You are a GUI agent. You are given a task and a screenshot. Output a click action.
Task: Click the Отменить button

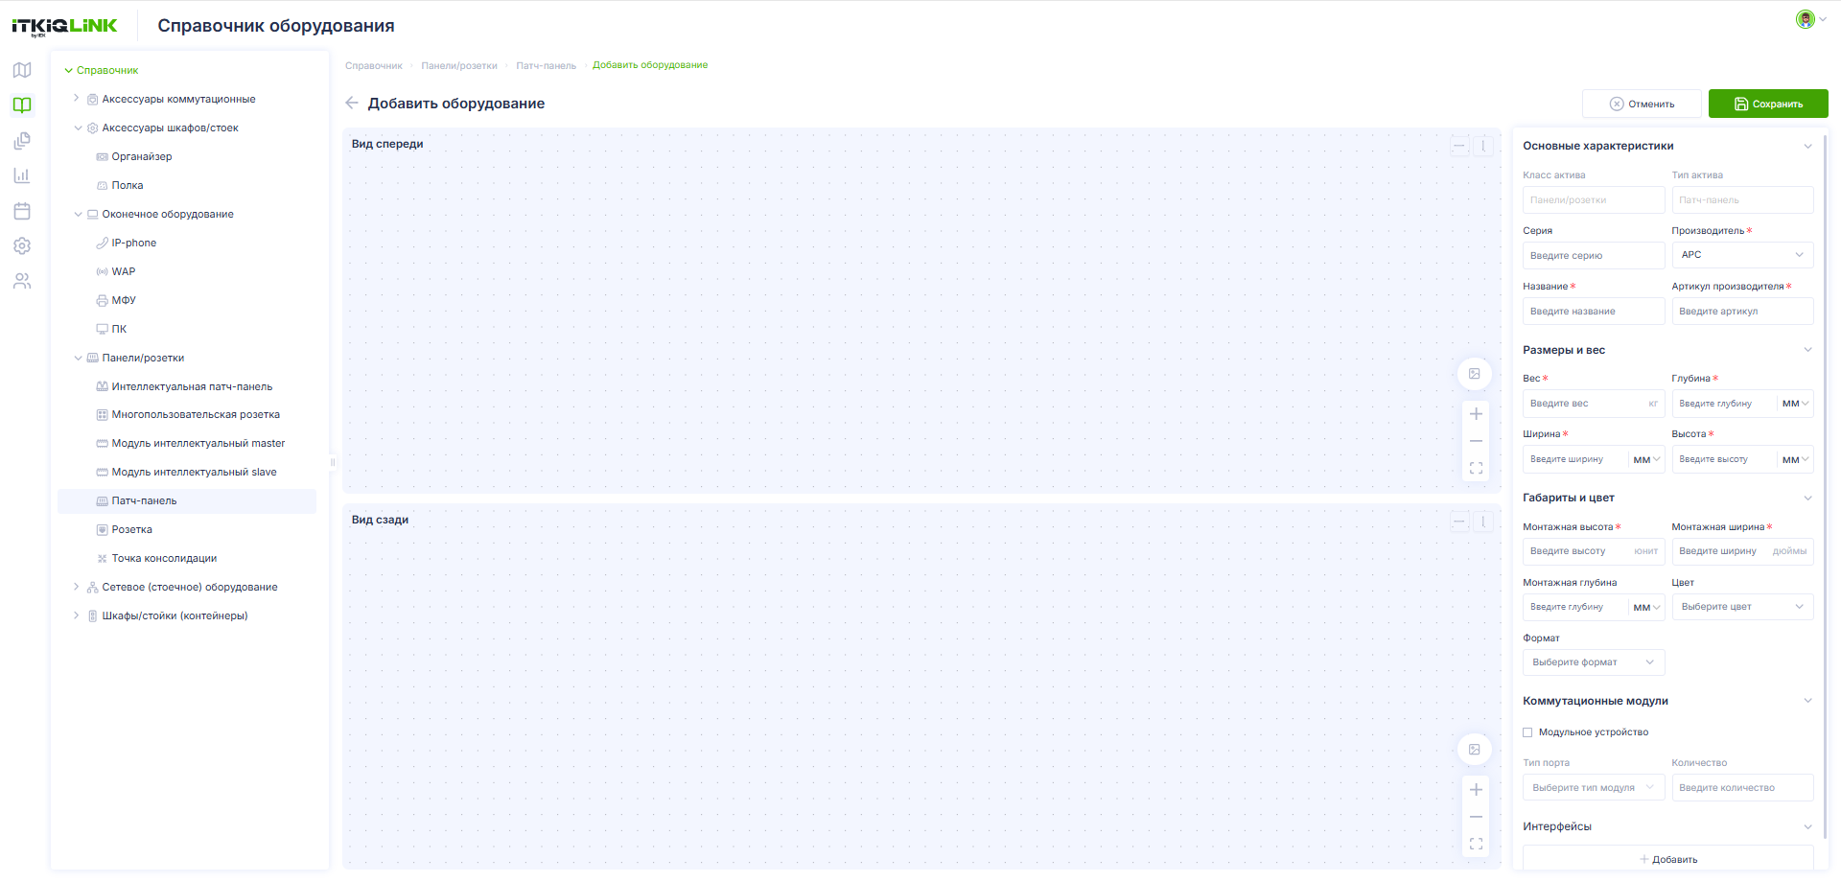click(1642, 104)
